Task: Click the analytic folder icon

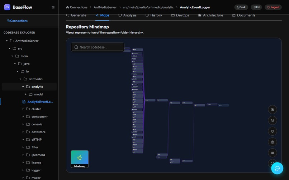Action: click(x=28, y=87)
